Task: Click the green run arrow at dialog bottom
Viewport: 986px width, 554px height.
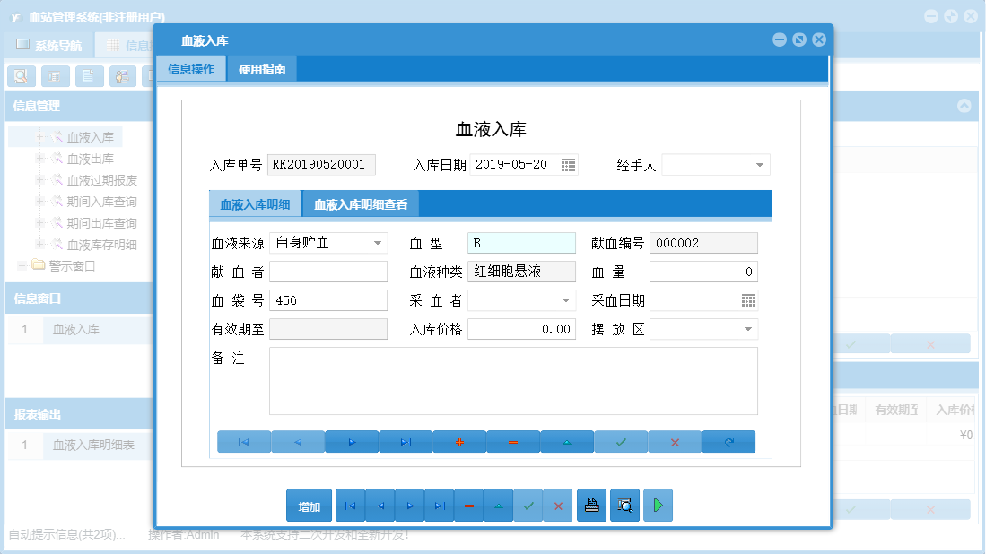Action: tap(657, 505)
